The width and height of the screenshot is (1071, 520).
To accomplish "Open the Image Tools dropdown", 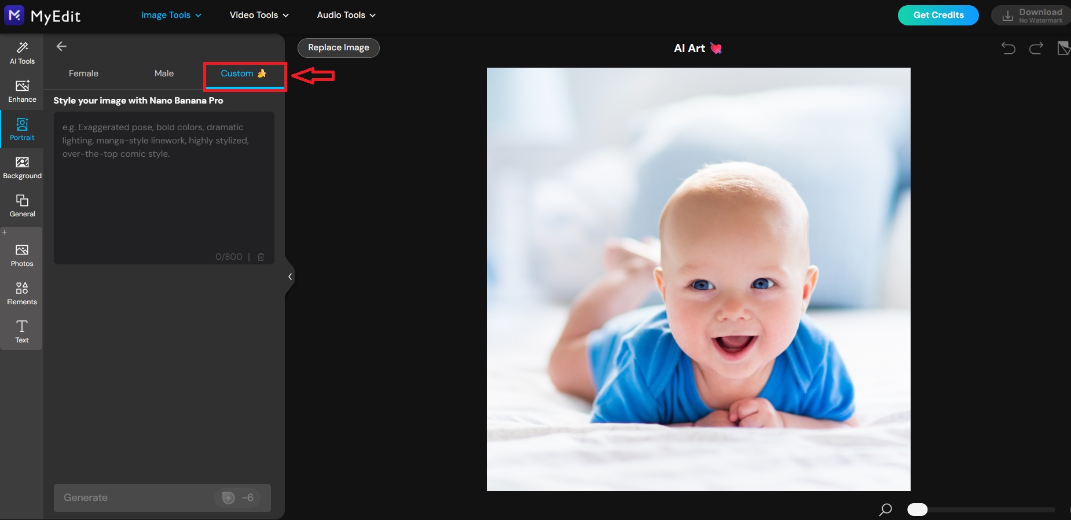I will pos(171,15).
